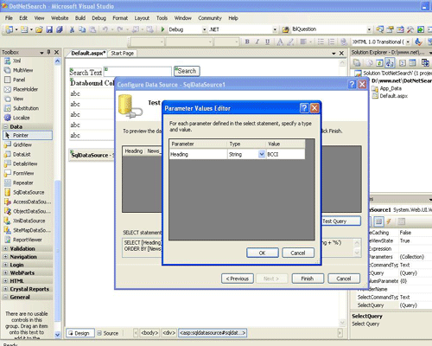Click the Cut scissors icon
This screenshot has width=432, height=346.
coord(72,29)
